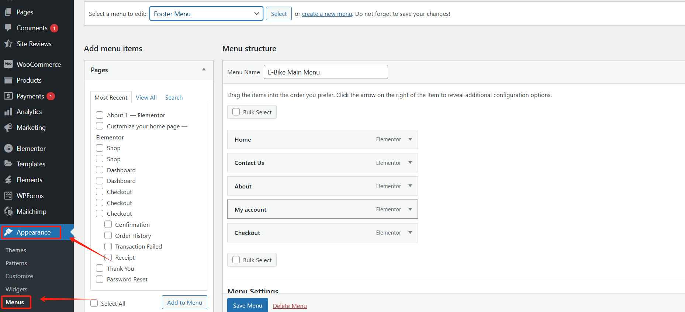Expand the About menu item arrow
Viewport: 685px width, 312px height.
(410, 186)
